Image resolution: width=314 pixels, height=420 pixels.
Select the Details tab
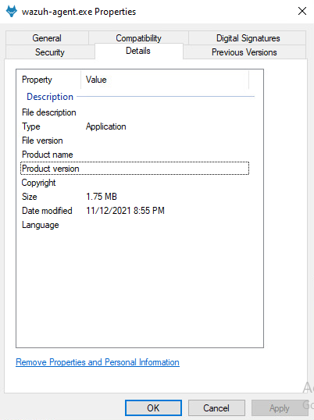tap(138, 51)
